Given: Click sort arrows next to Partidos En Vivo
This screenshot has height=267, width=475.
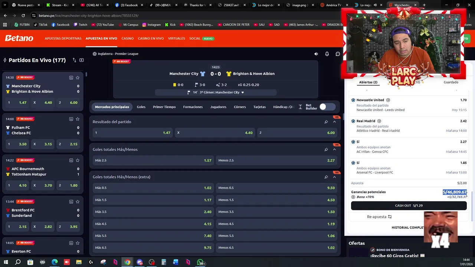Looking at the screenshot, I should click(74, 60).
